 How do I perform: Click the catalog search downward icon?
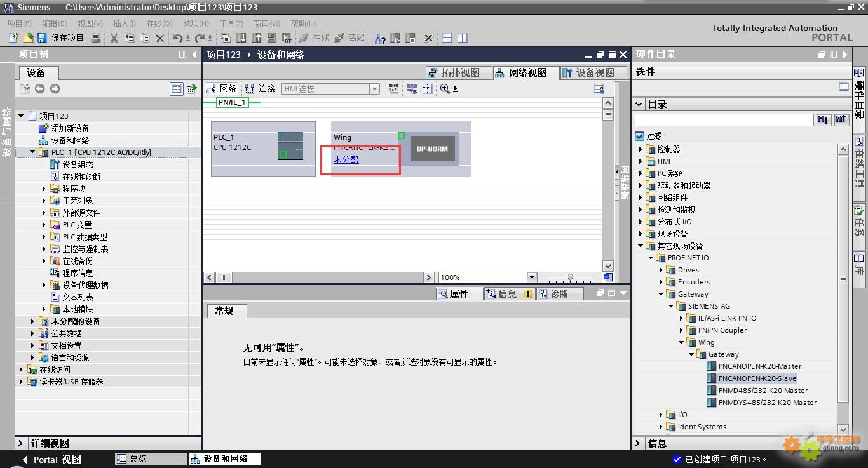coord(824,119)
